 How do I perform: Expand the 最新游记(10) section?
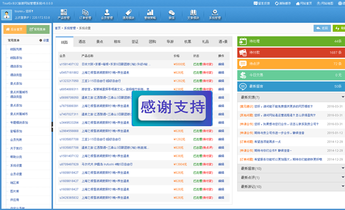coord(291,187)
